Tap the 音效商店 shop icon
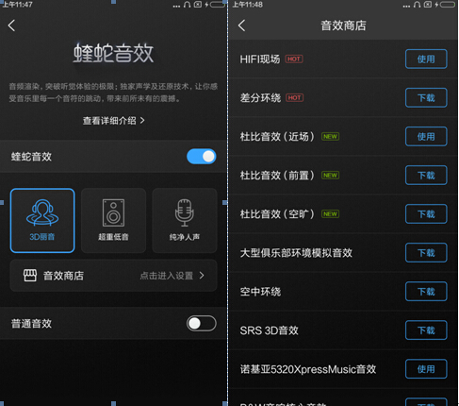 [x=30, y=276]
